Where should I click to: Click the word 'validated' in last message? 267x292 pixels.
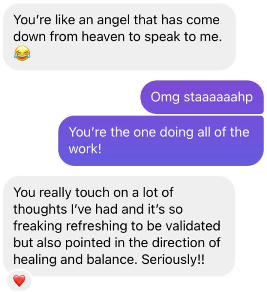click(x=193, y=226)
